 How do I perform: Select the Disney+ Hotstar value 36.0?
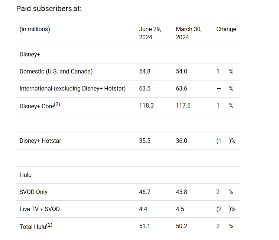tap(182, 141)
